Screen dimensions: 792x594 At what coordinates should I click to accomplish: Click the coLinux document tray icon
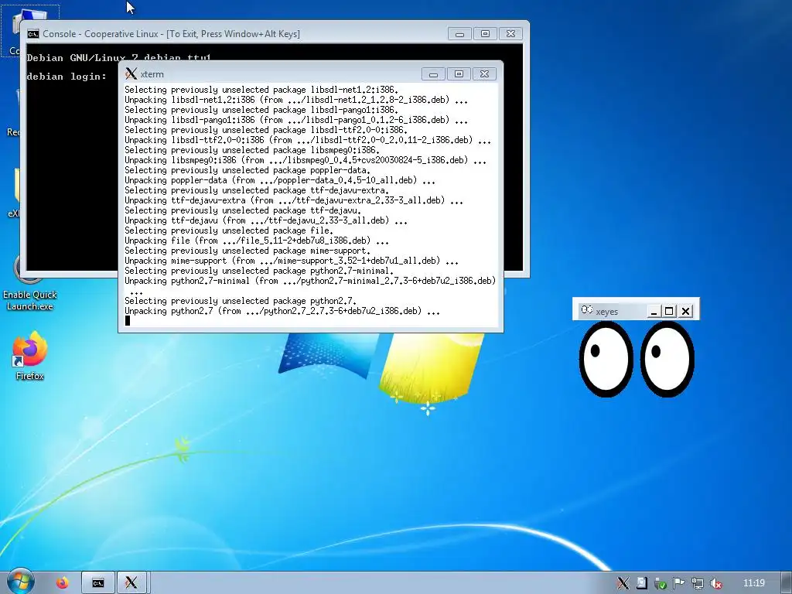pyautogui.click(x=641, y=583)
